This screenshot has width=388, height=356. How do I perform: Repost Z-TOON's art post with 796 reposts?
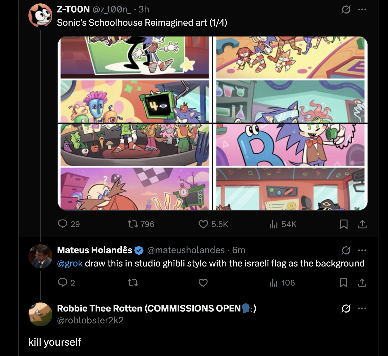pyautogui.click(x=133, y=224)
